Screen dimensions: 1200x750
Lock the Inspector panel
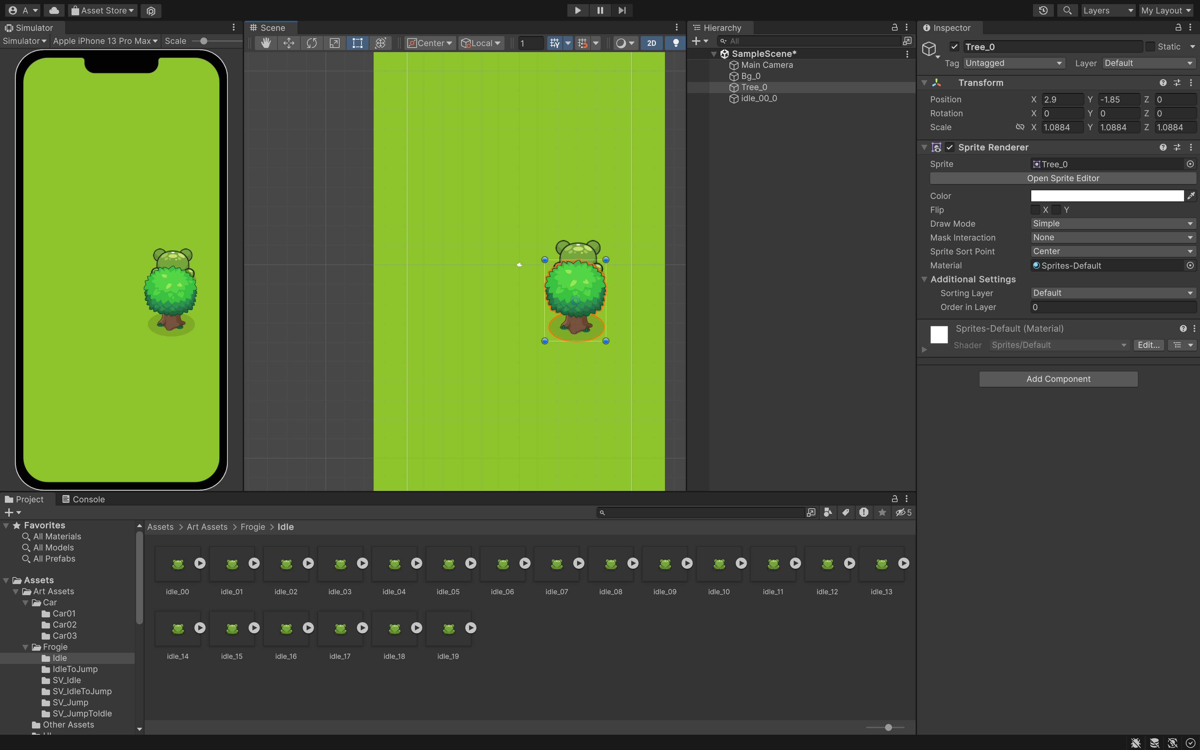pyautogui.click(x=1178, y=27)
